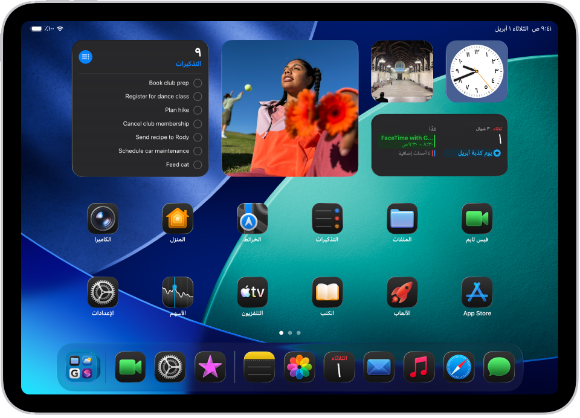Open the App Store
The height and width of the screenshot is (418, 580).
(477, 293)
